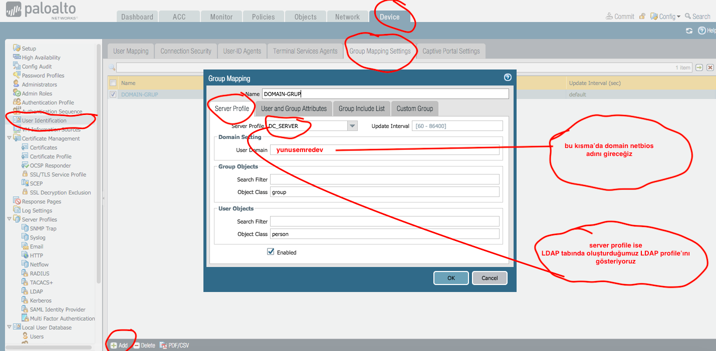Collapse the Certificate Management tree node

pos(10,138)
